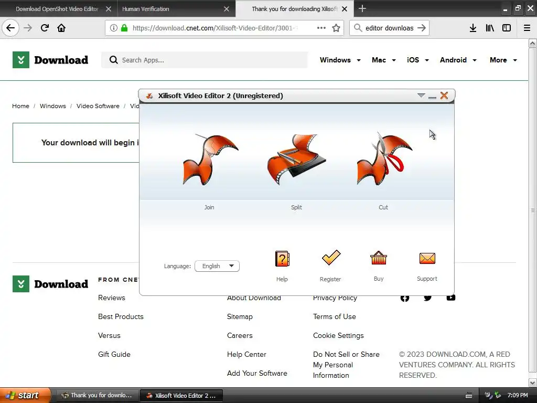537x403 pixels.
Task: Submit search with the arrow in search box
Action: click(422, 28)
